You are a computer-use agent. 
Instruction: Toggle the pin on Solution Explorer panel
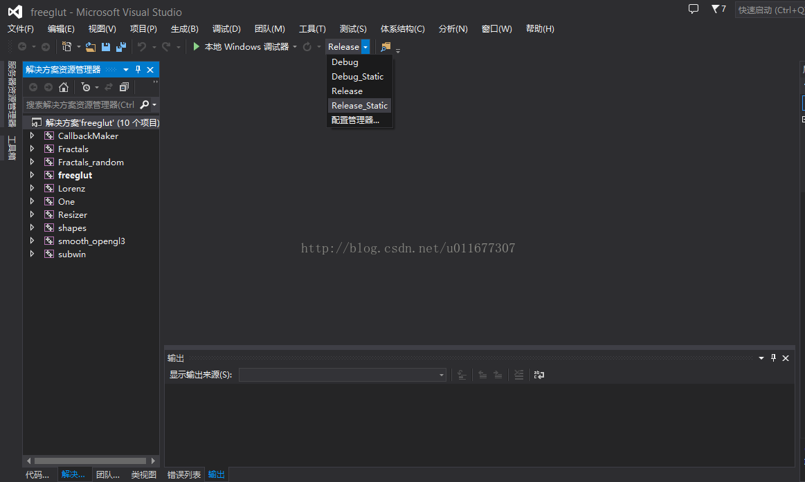click(x=138, y=70)
